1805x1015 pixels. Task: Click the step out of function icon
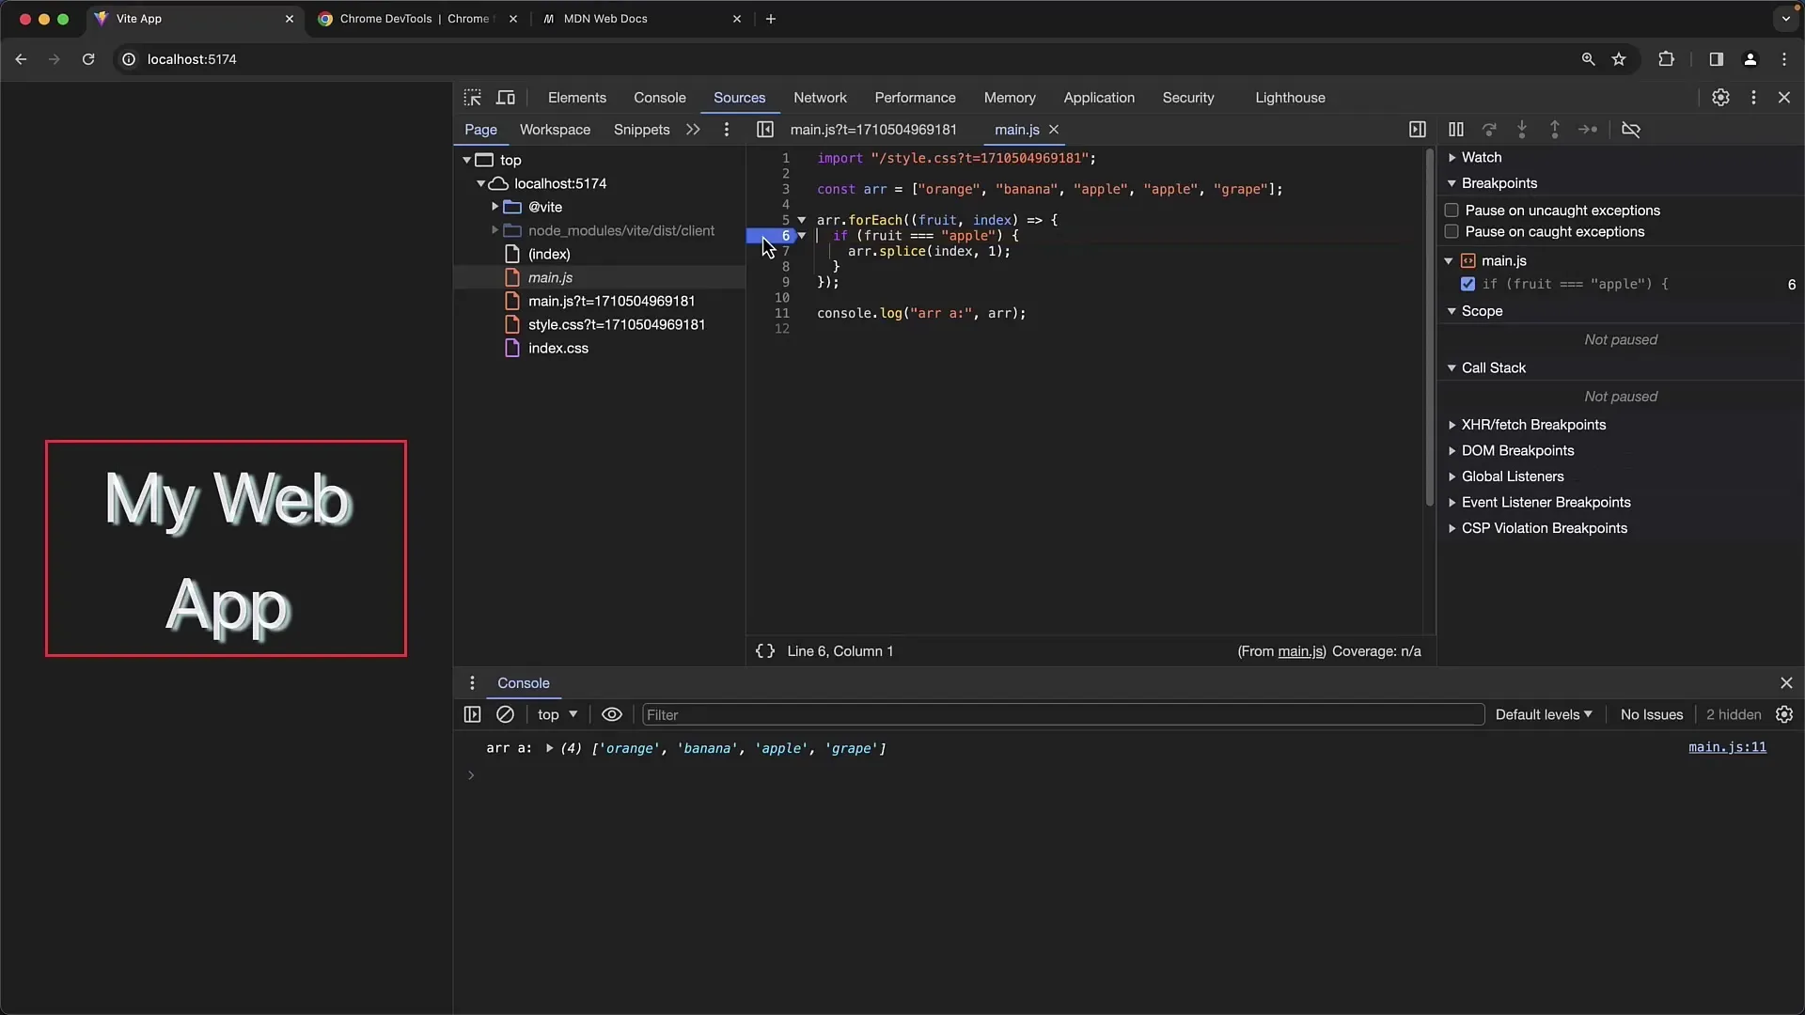click(x=1555, y=130)
